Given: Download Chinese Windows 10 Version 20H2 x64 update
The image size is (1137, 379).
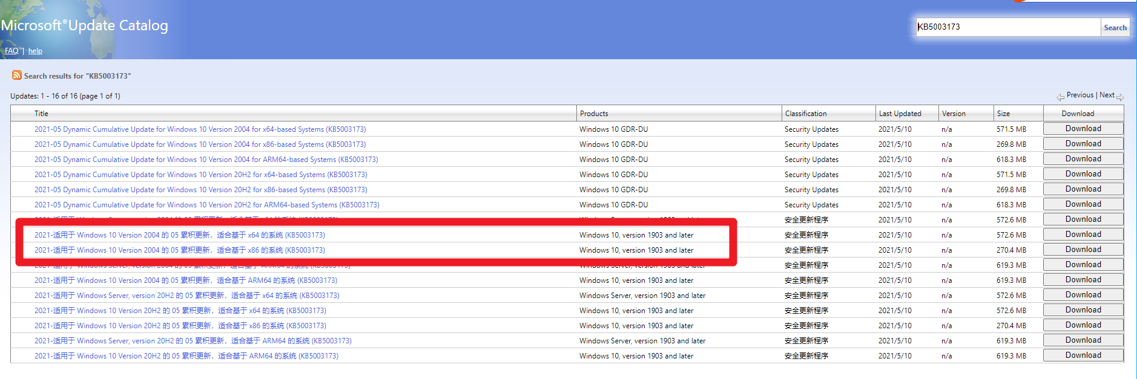Looking at the screenshot, I should click(x=1083, y=310).
